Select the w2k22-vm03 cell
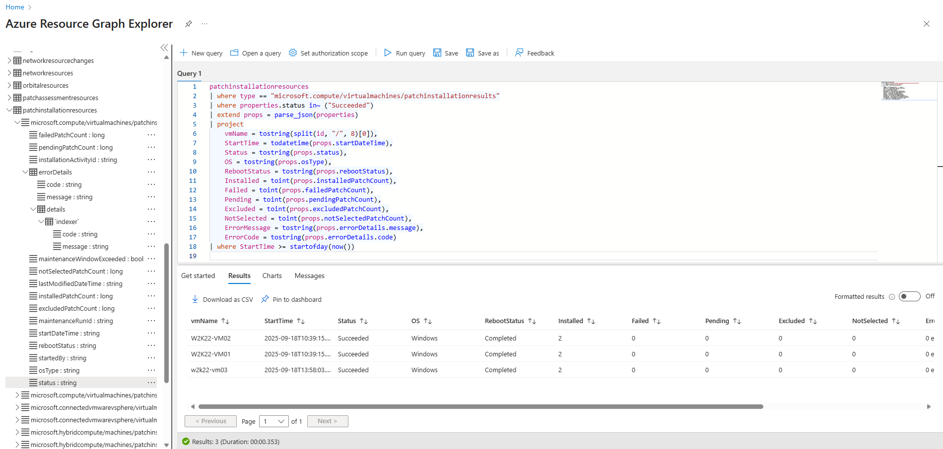 (209, 370)
